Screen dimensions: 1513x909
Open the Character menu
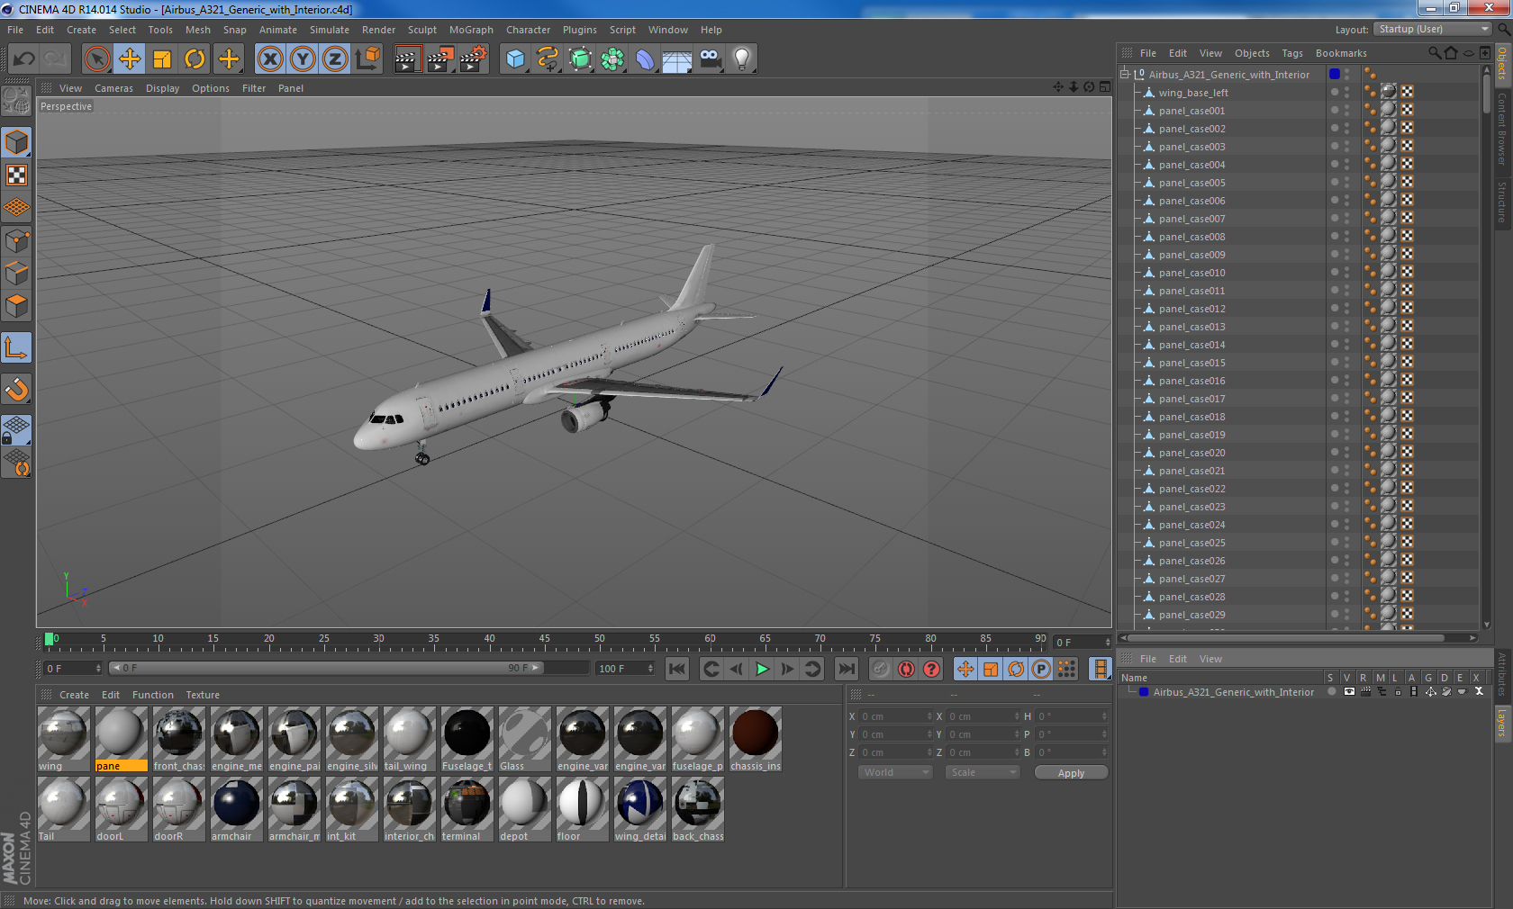point(528,30)
